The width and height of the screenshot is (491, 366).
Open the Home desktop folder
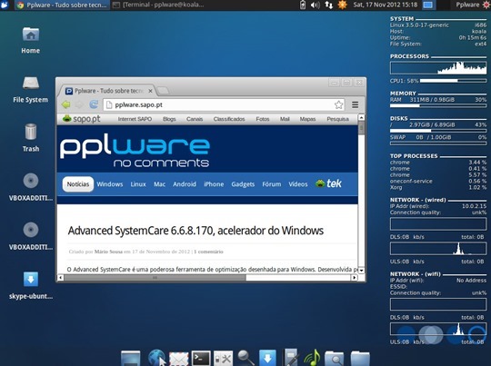click(31, 40)
